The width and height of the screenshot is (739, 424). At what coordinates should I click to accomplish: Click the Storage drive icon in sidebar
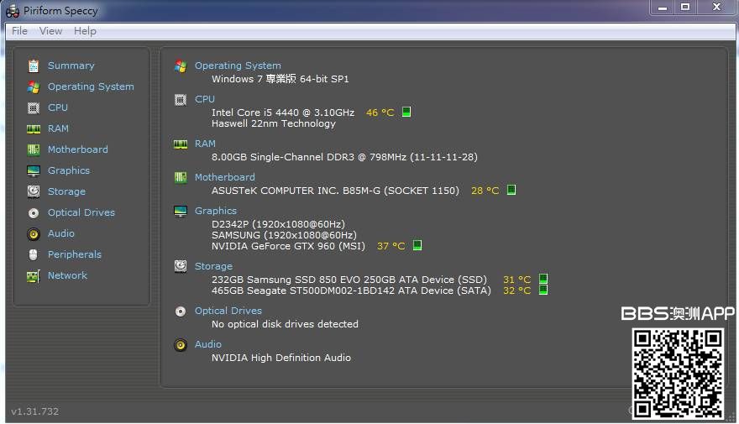tap(34, 191)
